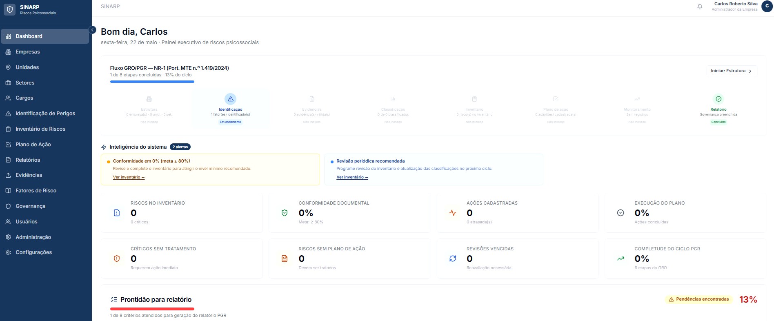
Task: Click the lightning icon beside Inteligência do sistema
Action: 104,147
